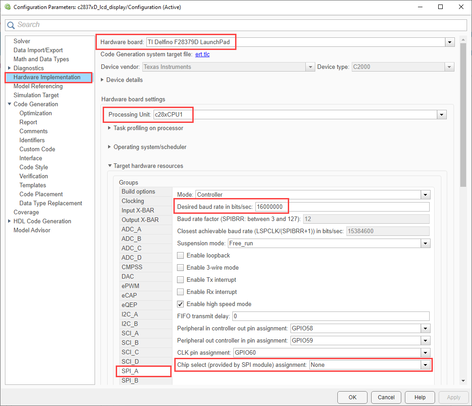Open Verification pane
The height and width of the screenshot is (406, 472).
(34, 176)
